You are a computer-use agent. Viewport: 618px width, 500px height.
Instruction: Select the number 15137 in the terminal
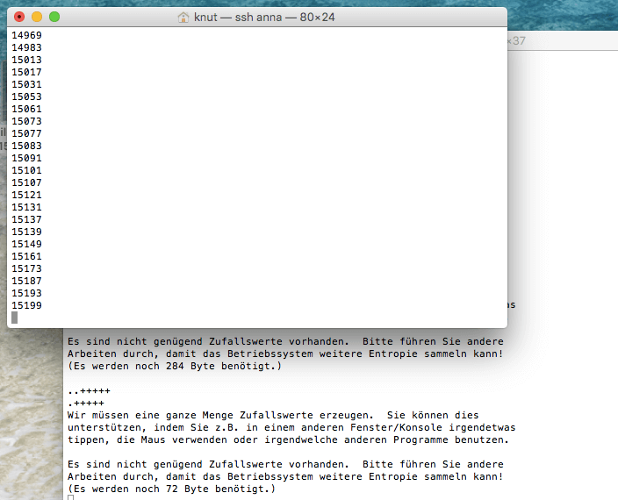coord(26,219)
